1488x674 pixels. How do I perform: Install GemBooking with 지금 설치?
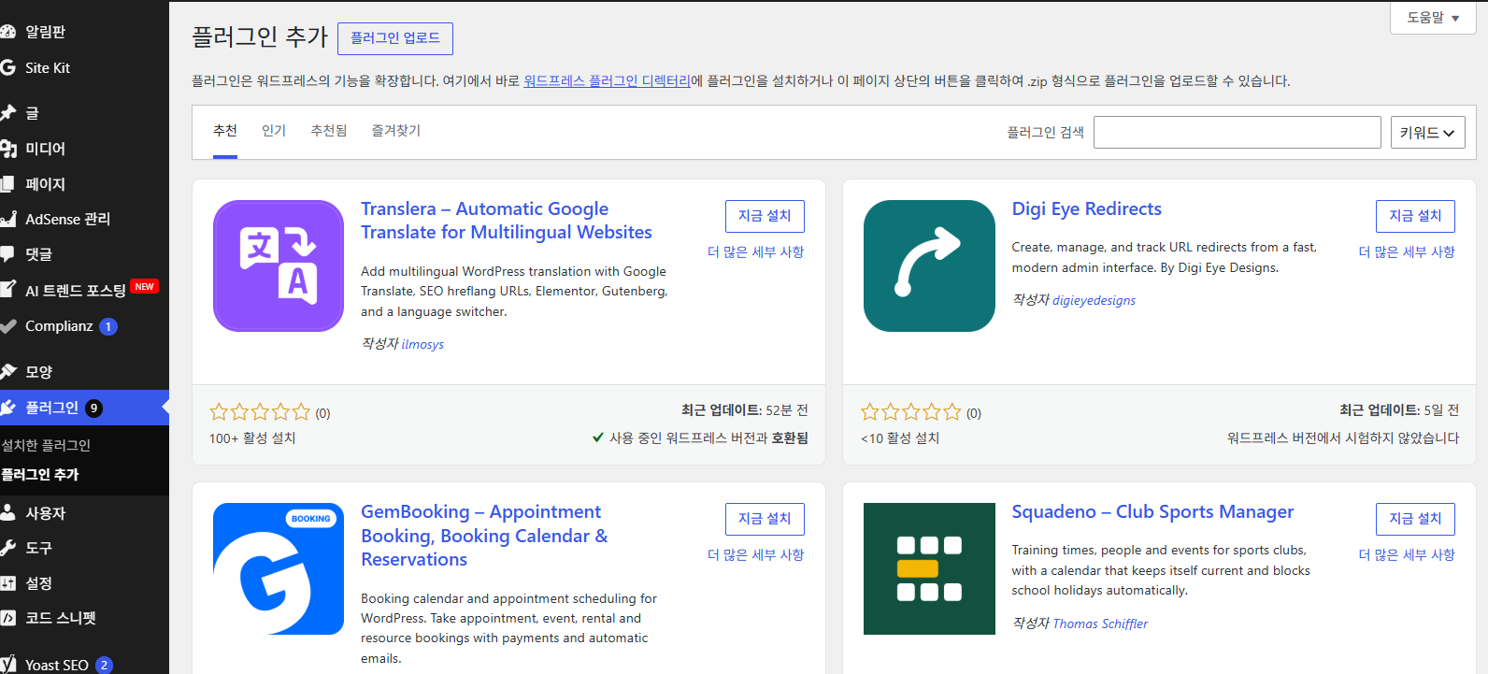(x=765, y=519)
